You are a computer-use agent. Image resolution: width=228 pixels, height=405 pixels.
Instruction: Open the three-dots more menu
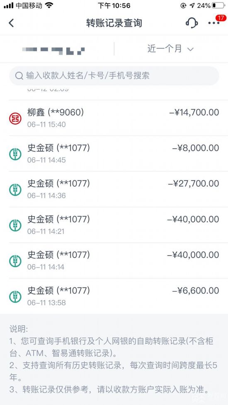(x=214, y=23)
